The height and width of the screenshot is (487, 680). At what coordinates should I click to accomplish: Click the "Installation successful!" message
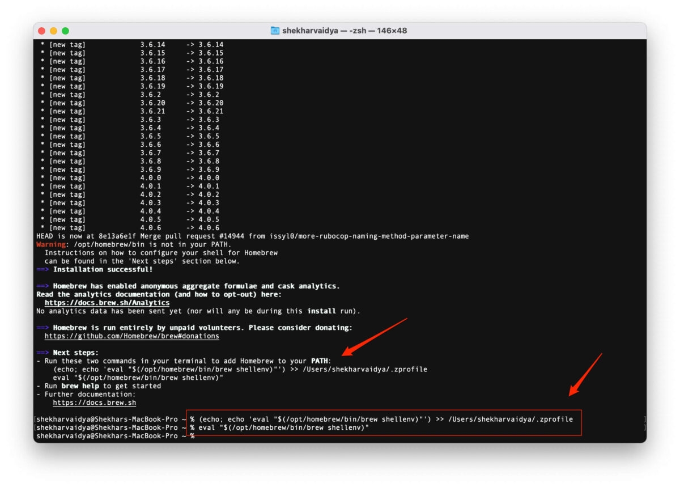103,269
